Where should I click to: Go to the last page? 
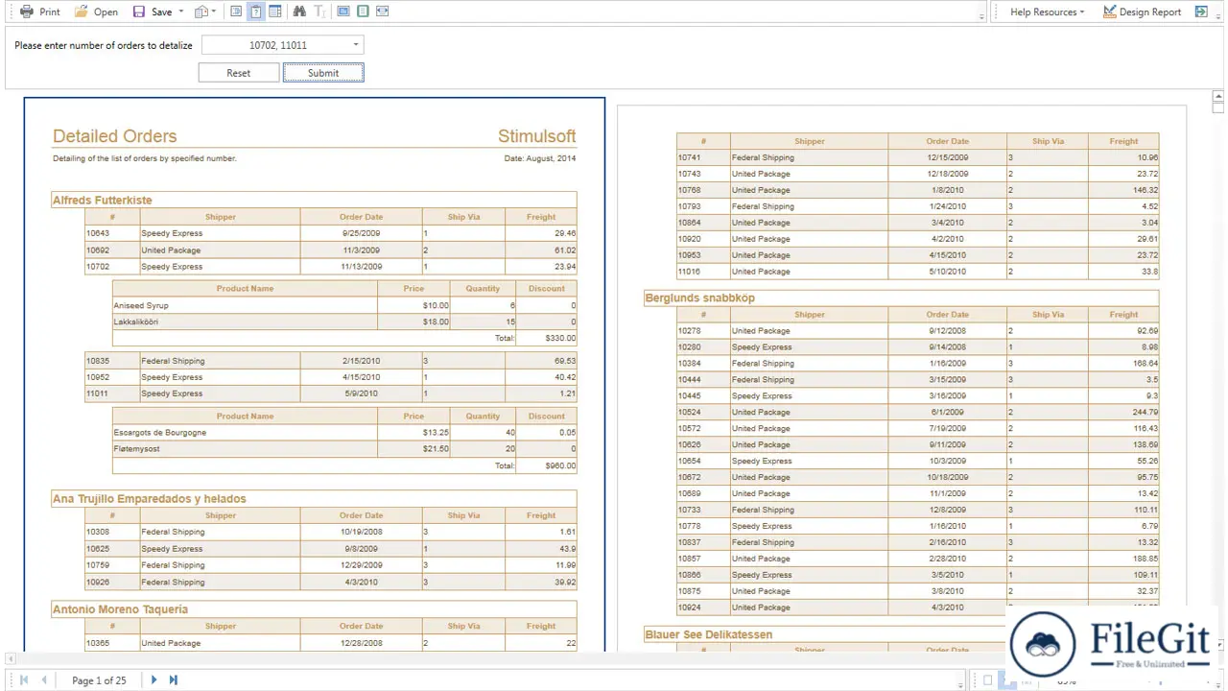174,679
